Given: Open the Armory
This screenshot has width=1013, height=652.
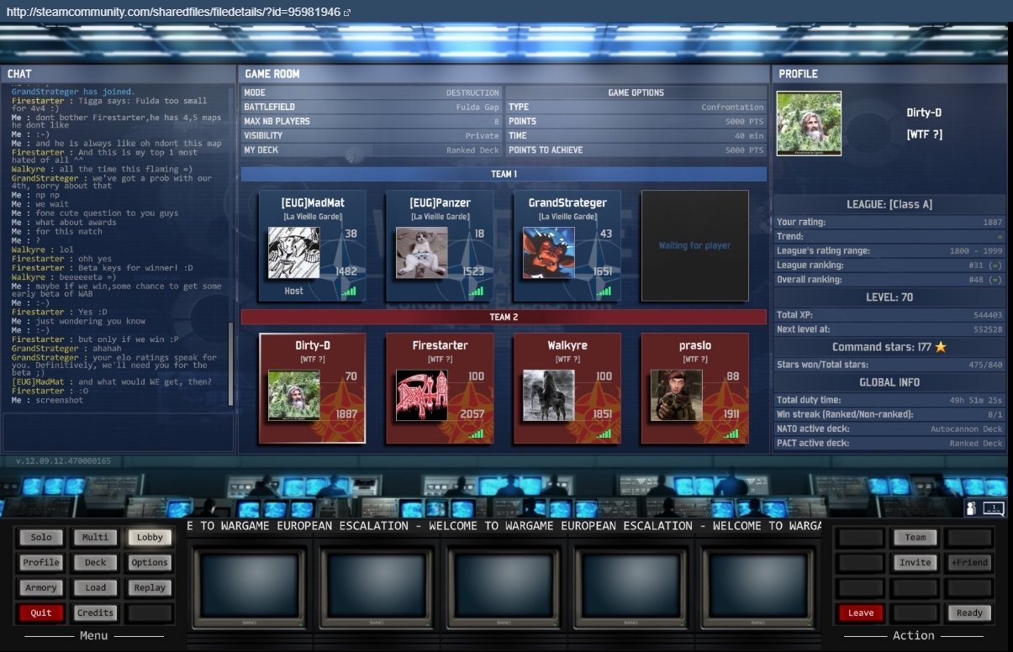Looking at the screenshot, I should point(41,588).
